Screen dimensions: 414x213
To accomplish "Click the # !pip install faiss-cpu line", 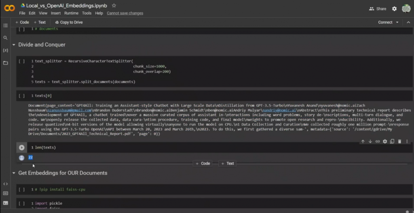I will click(x=60, y=190).
